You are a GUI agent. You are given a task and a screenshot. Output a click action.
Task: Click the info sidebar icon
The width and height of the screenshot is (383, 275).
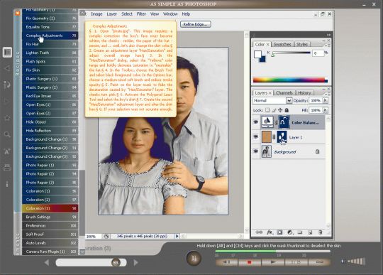(x=7, y=184)
